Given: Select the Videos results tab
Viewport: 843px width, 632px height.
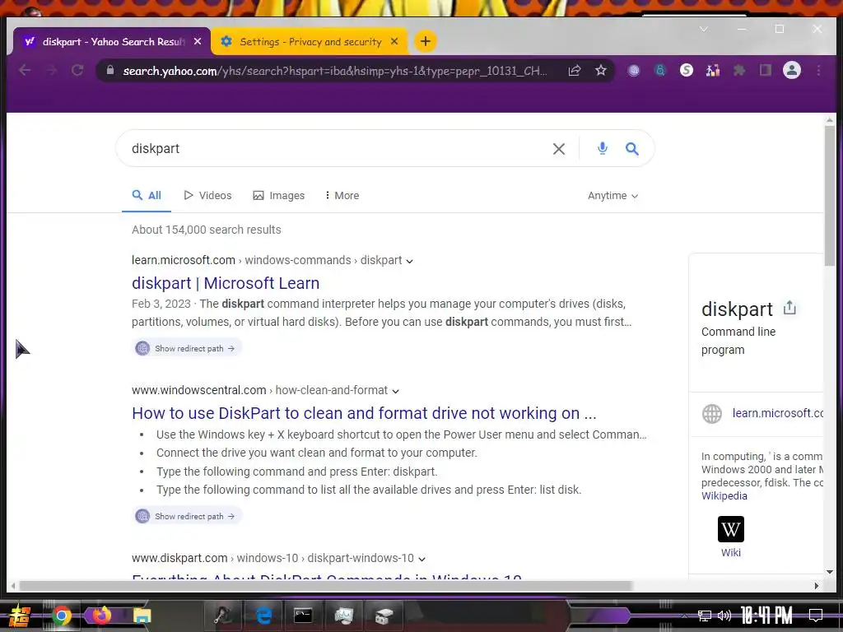Looking at the screenshot, I should coord(207,196).
